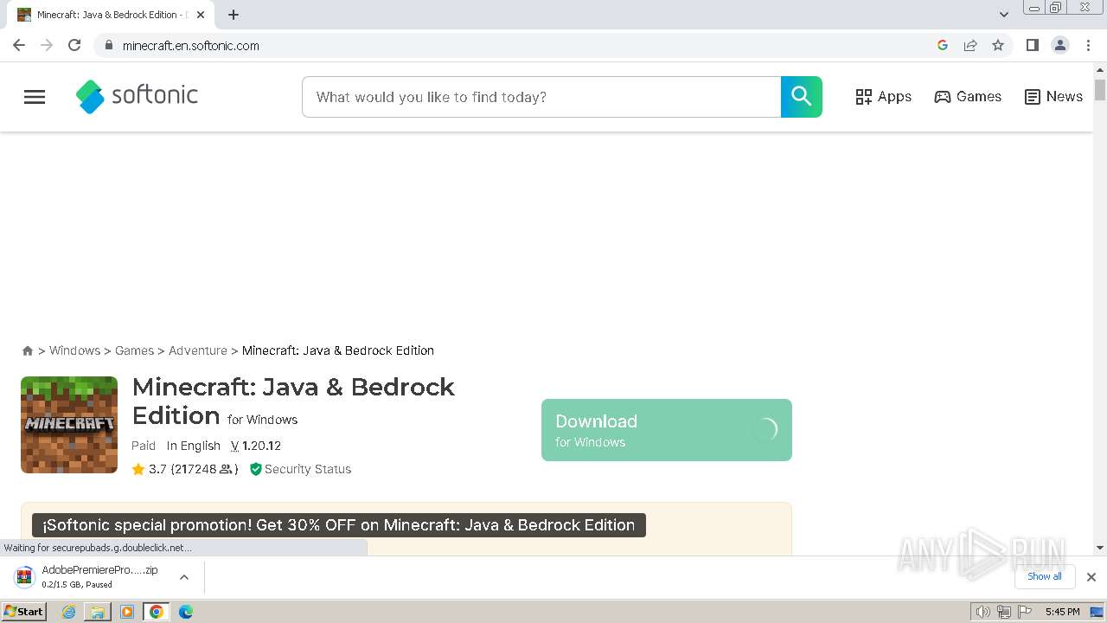1107x623 pixels.
Task: Click the address bar URL
Action: (191, 46)
